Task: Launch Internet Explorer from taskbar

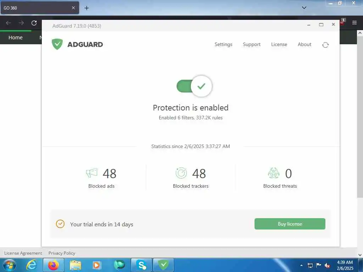Action: (32, 265)
